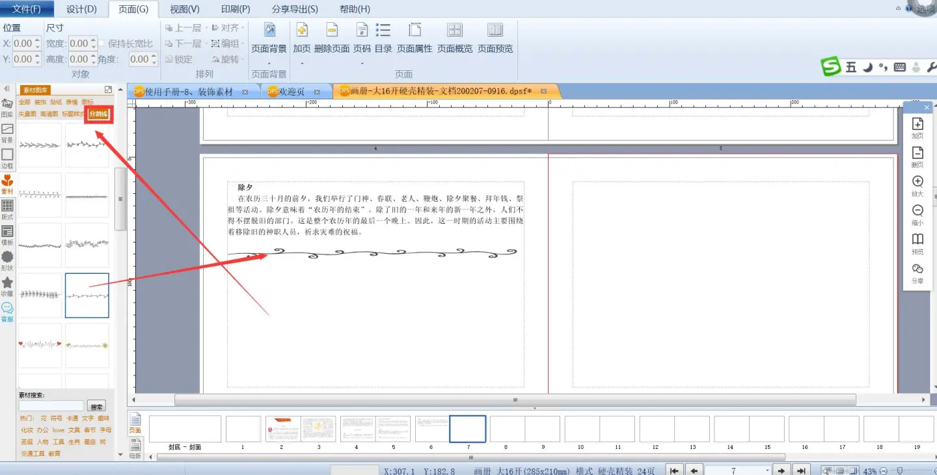Go to the last page button
The height and width of the screenshot is (475, 937).
802,470
